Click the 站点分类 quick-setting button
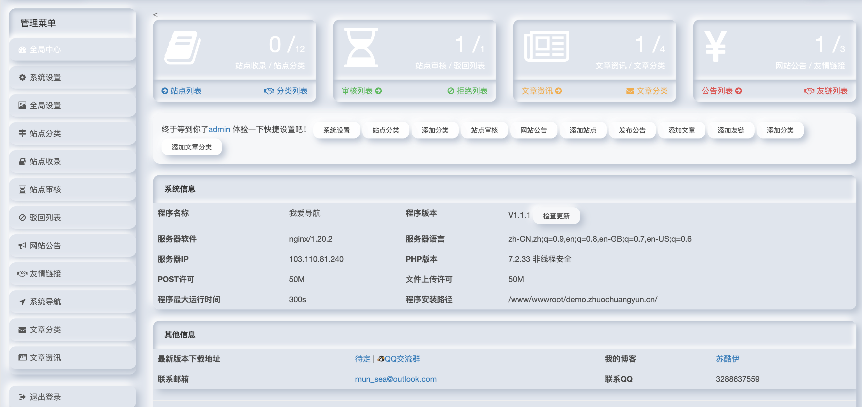Viewport: 862px width, 407px height. coord(386,130)
